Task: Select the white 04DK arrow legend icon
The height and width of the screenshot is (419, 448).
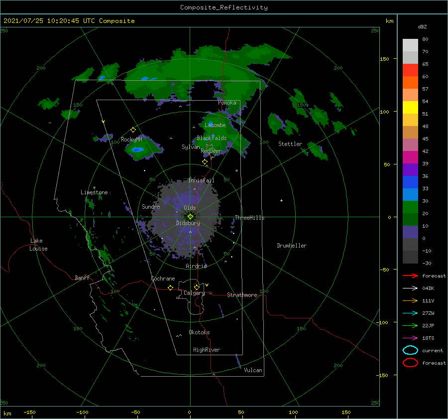Action: point(410,288)
